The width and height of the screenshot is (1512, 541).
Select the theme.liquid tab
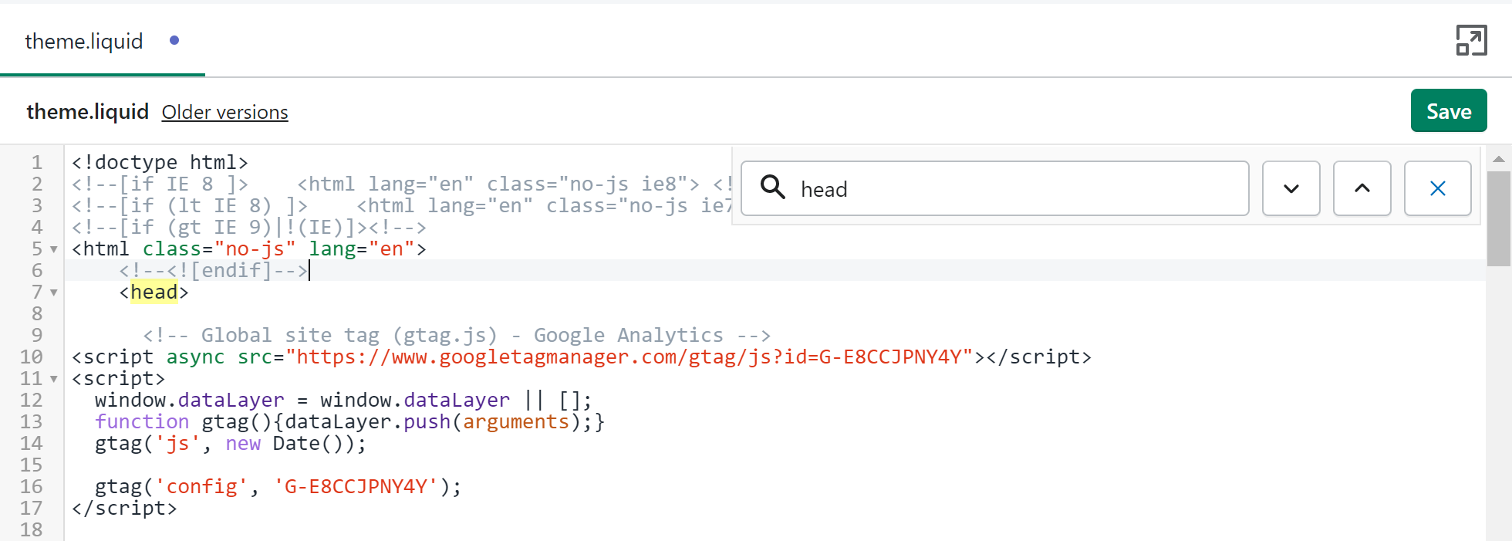tap(84, 41)
